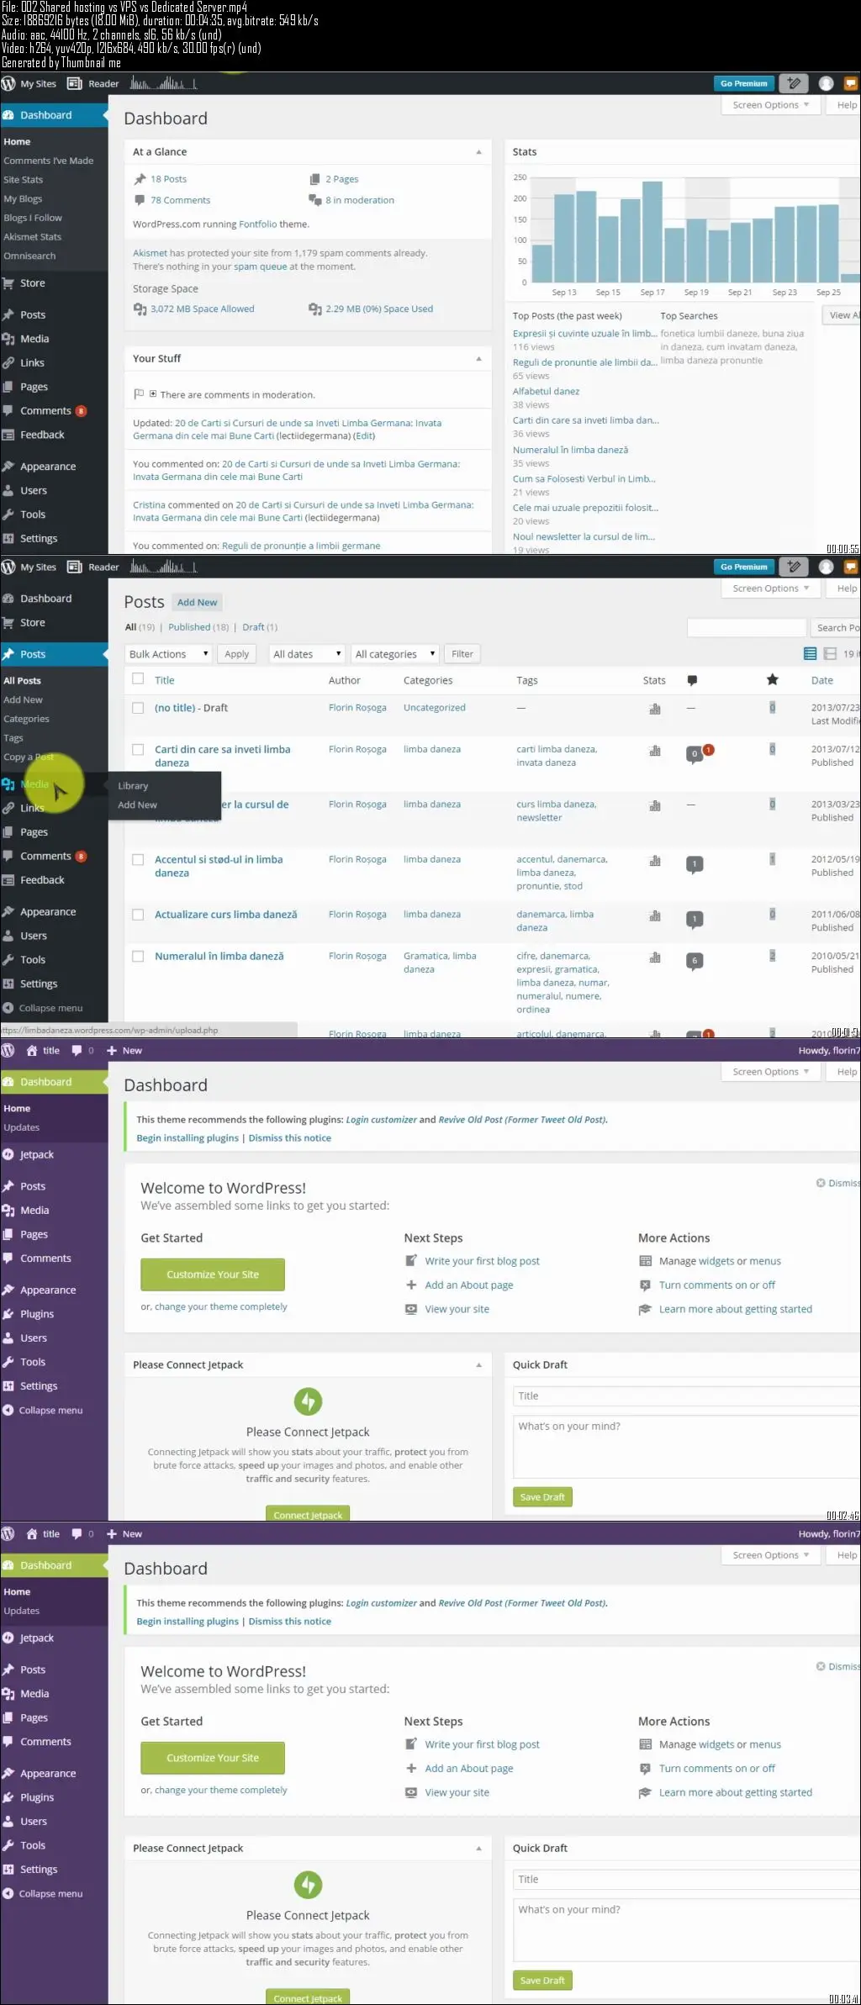The image size is (861, 2005).
Task: Tick checkbox for 'Carti din care sa inveti limba daneza'
Action: 138,749
